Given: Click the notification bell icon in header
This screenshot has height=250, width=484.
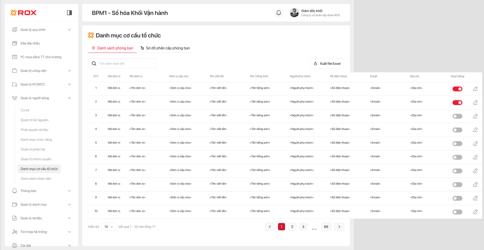Looking at the screenshot, I should pyautogui.click(x=278, y=13).
